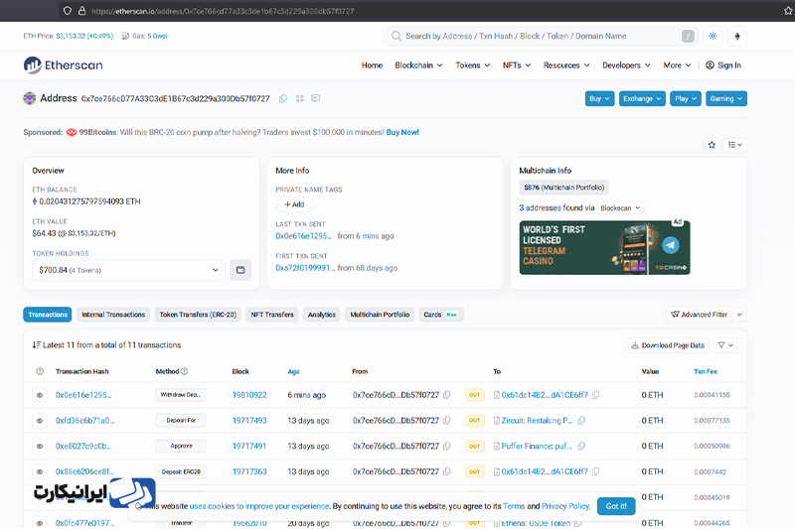This screenshot has width=795, height=529.
Task: Open the Play dropdown
Action: (686, 98)
